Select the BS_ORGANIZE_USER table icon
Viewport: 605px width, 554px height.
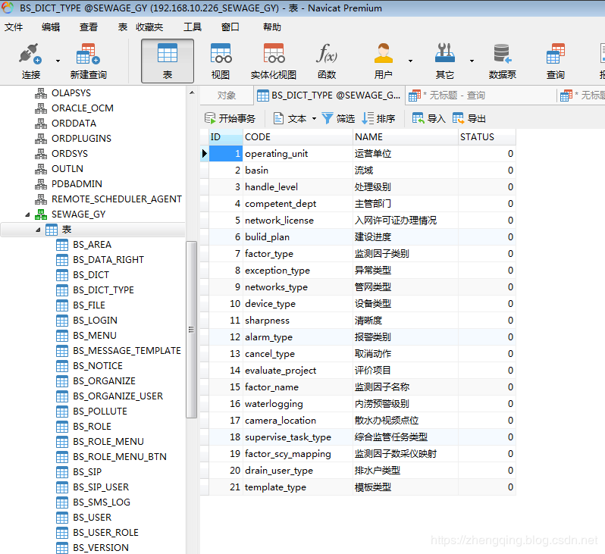(x=62, y=396)
